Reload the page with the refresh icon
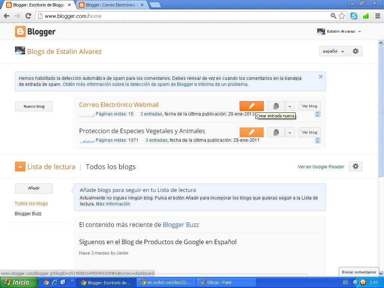Image resolution: width=384 pixels, height=288 pixels. coord(28,16)
